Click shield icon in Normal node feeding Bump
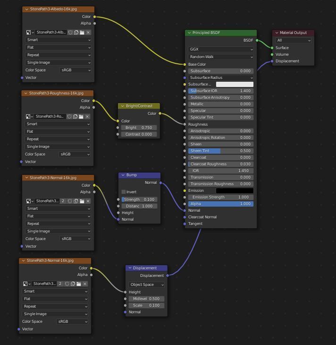This screenshot has width=336, height=345. tap(70, 201)
